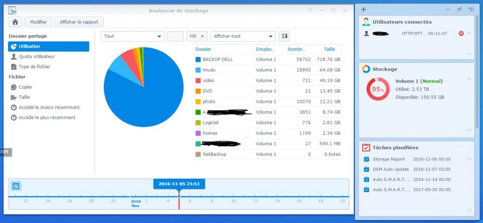Open the 'Tout' filter dropdown

pyautogui.click(x=132, y=36)
